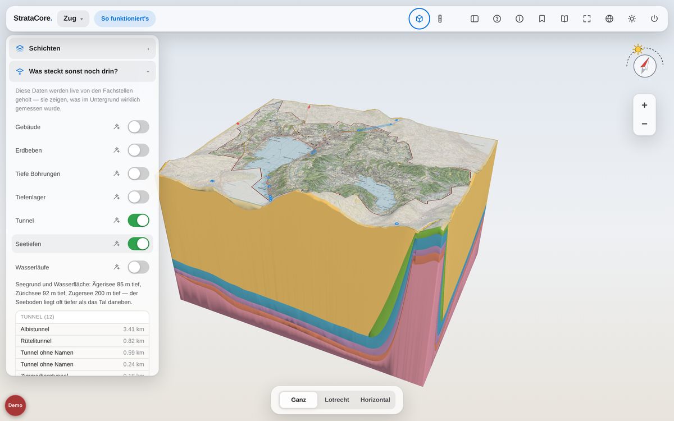Select the borehole ruler view icon
Screen dimensions: 674x421
(440, 19)
